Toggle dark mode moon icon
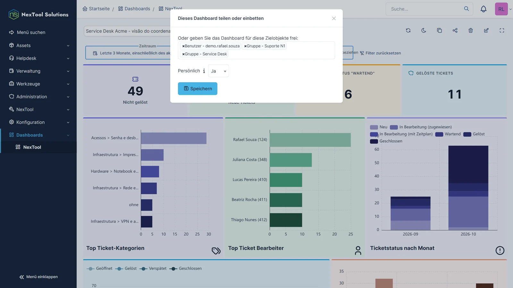Viewport: 513px width, 288px height. coord(424,30)
